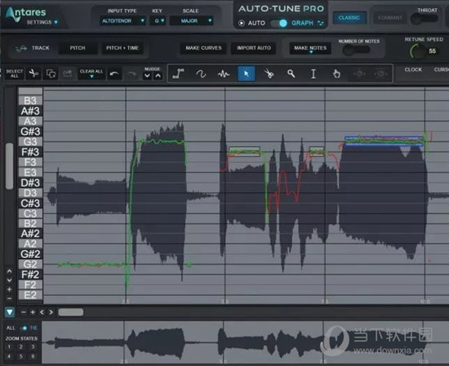Select zoom state 3
449x366 pixels.
click(33, 346)
